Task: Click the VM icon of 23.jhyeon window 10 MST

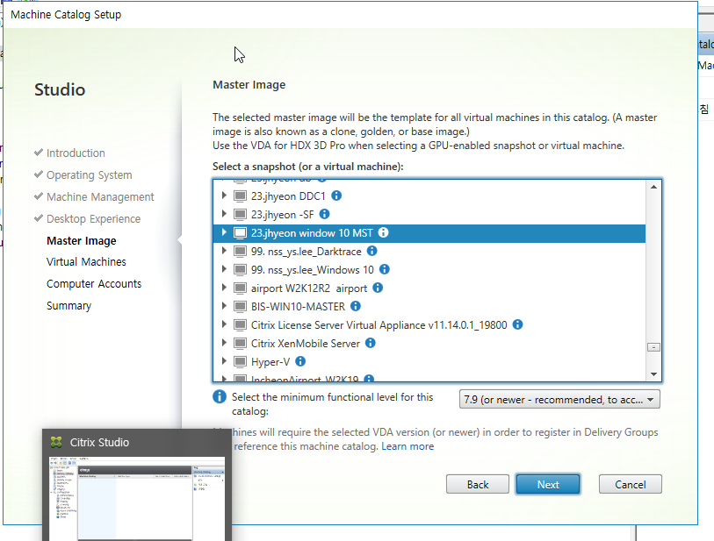Action: 240,232
